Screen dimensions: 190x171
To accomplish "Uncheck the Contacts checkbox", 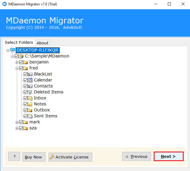I will coord(26,86).
